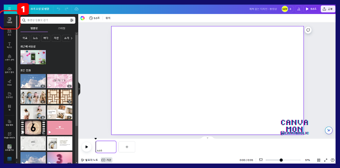The height and width of the screenshot is (168, 340).
Task: Open the insights bar chart icon
Action: (x=299, y=9)
